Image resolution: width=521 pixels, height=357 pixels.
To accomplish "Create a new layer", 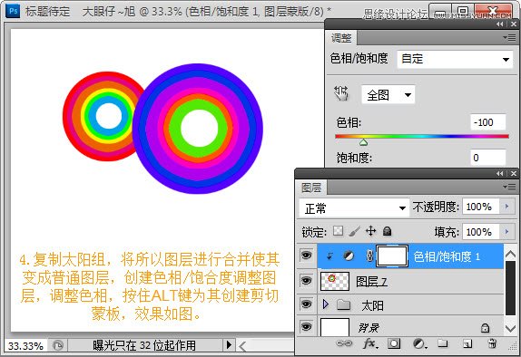I will point(467,343).
